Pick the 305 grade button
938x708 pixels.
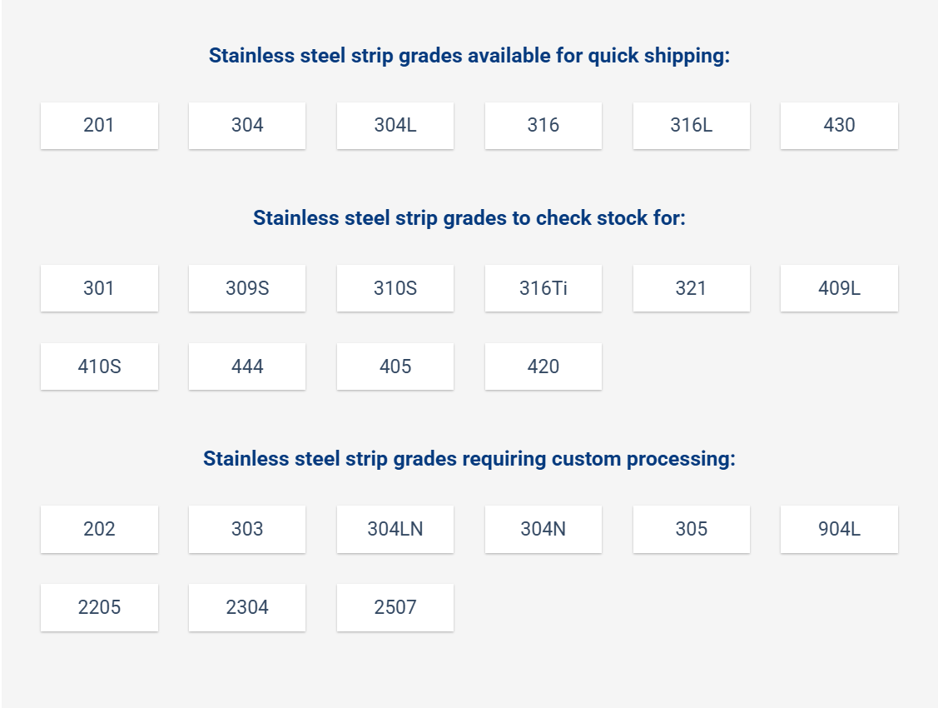click(691, 529)
